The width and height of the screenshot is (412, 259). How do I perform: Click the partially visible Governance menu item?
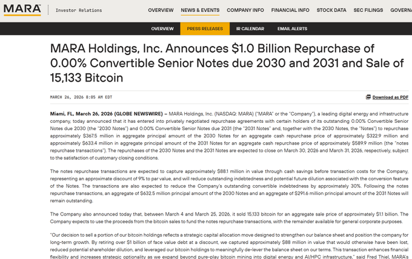point(401,10)
